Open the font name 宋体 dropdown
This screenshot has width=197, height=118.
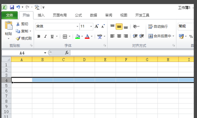[77, 26]
